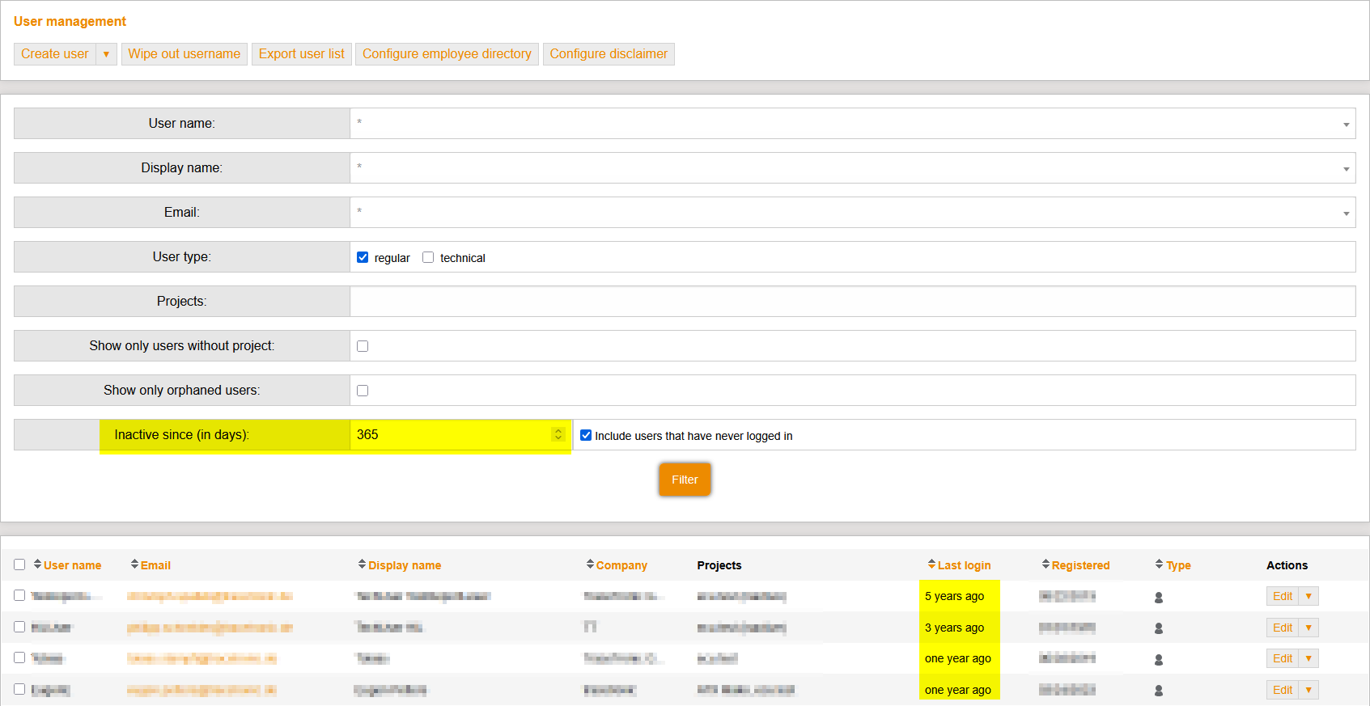
Task: Sort table by Company column
Action: point(621,565)
